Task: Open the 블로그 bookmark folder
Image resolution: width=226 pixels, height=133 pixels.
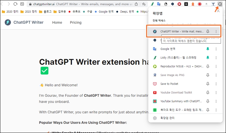Action: point(45,12)
